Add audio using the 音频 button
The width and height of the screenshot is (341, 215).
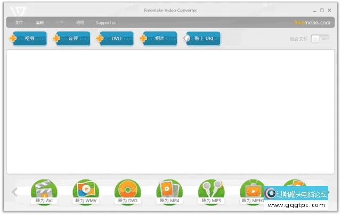[72, 39]
